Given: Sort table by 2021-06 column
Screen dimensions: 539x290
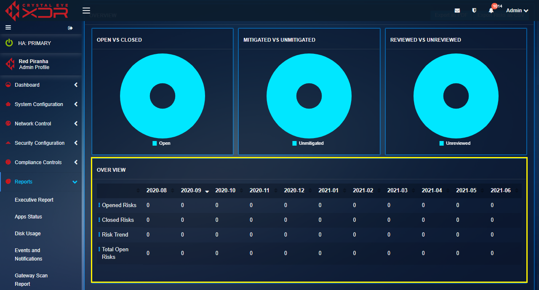Looking at the screenshot, I should pyautogui.click(x=501, y=191).
